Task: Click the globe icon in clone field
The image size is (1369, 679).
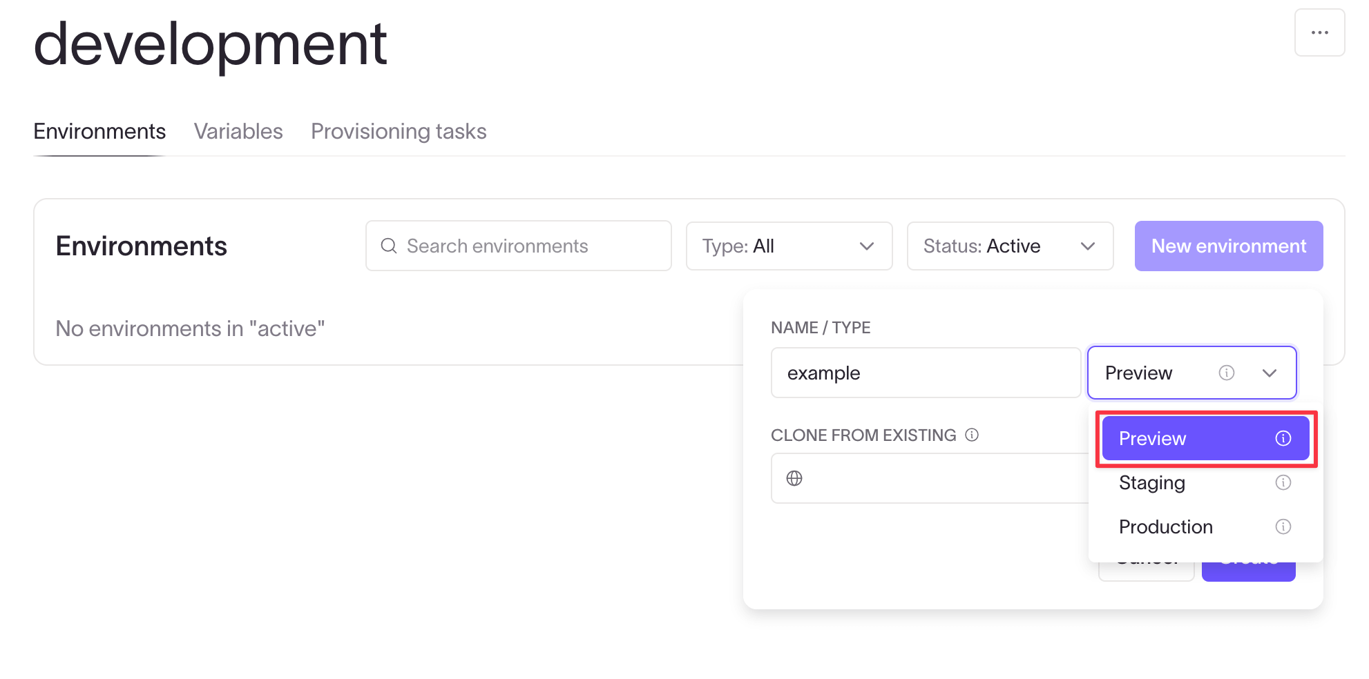Action: [x=794, y=478]
